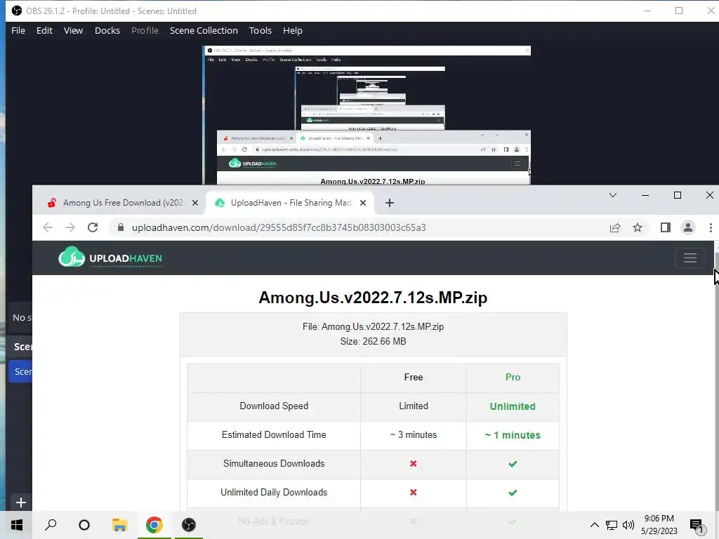Click the green check for Simultaneous Downloads
This screenshot has height=539, width=719.
point(513,464)
